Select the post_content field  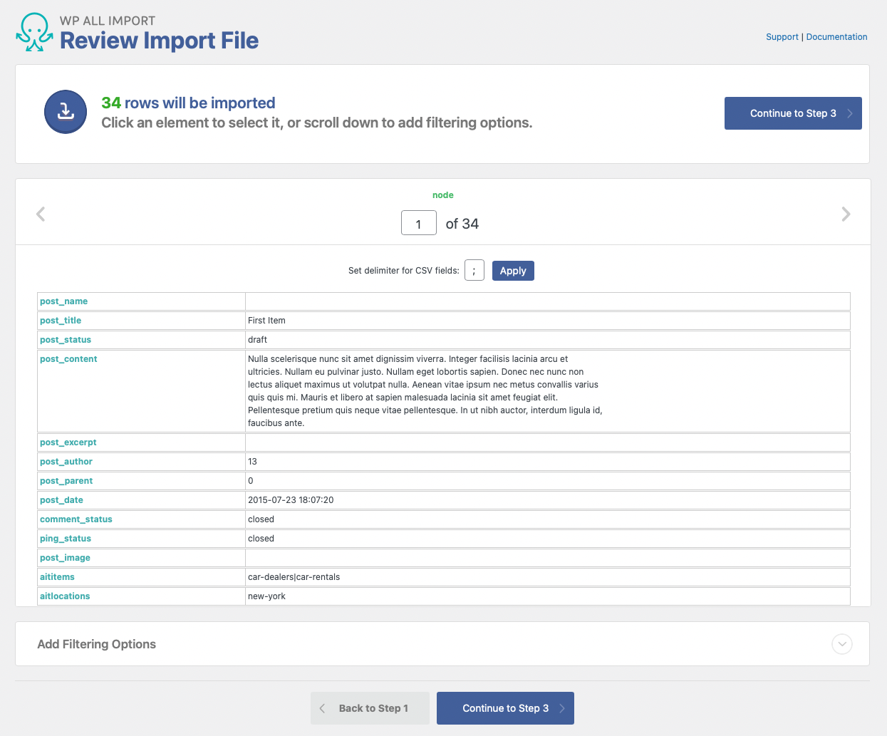(68, 359)
